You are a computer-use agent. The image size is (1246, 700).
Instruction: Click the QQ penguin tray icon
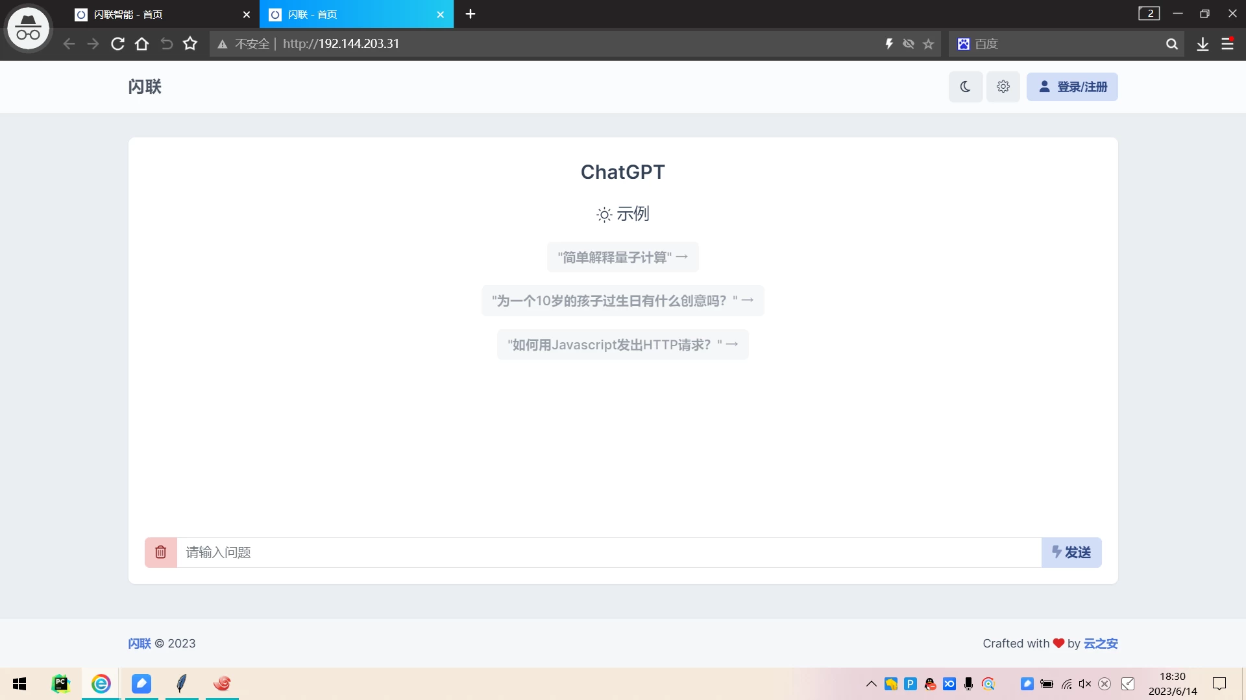tap(930, 684)
